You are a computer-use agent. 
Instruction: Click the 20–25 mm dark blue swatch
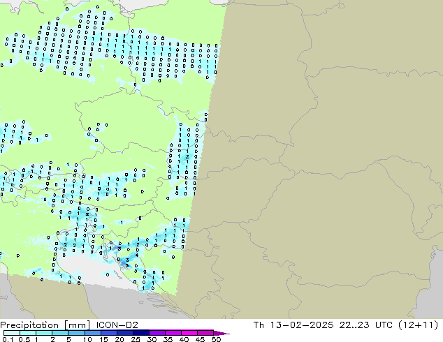[x=124, y=333]
